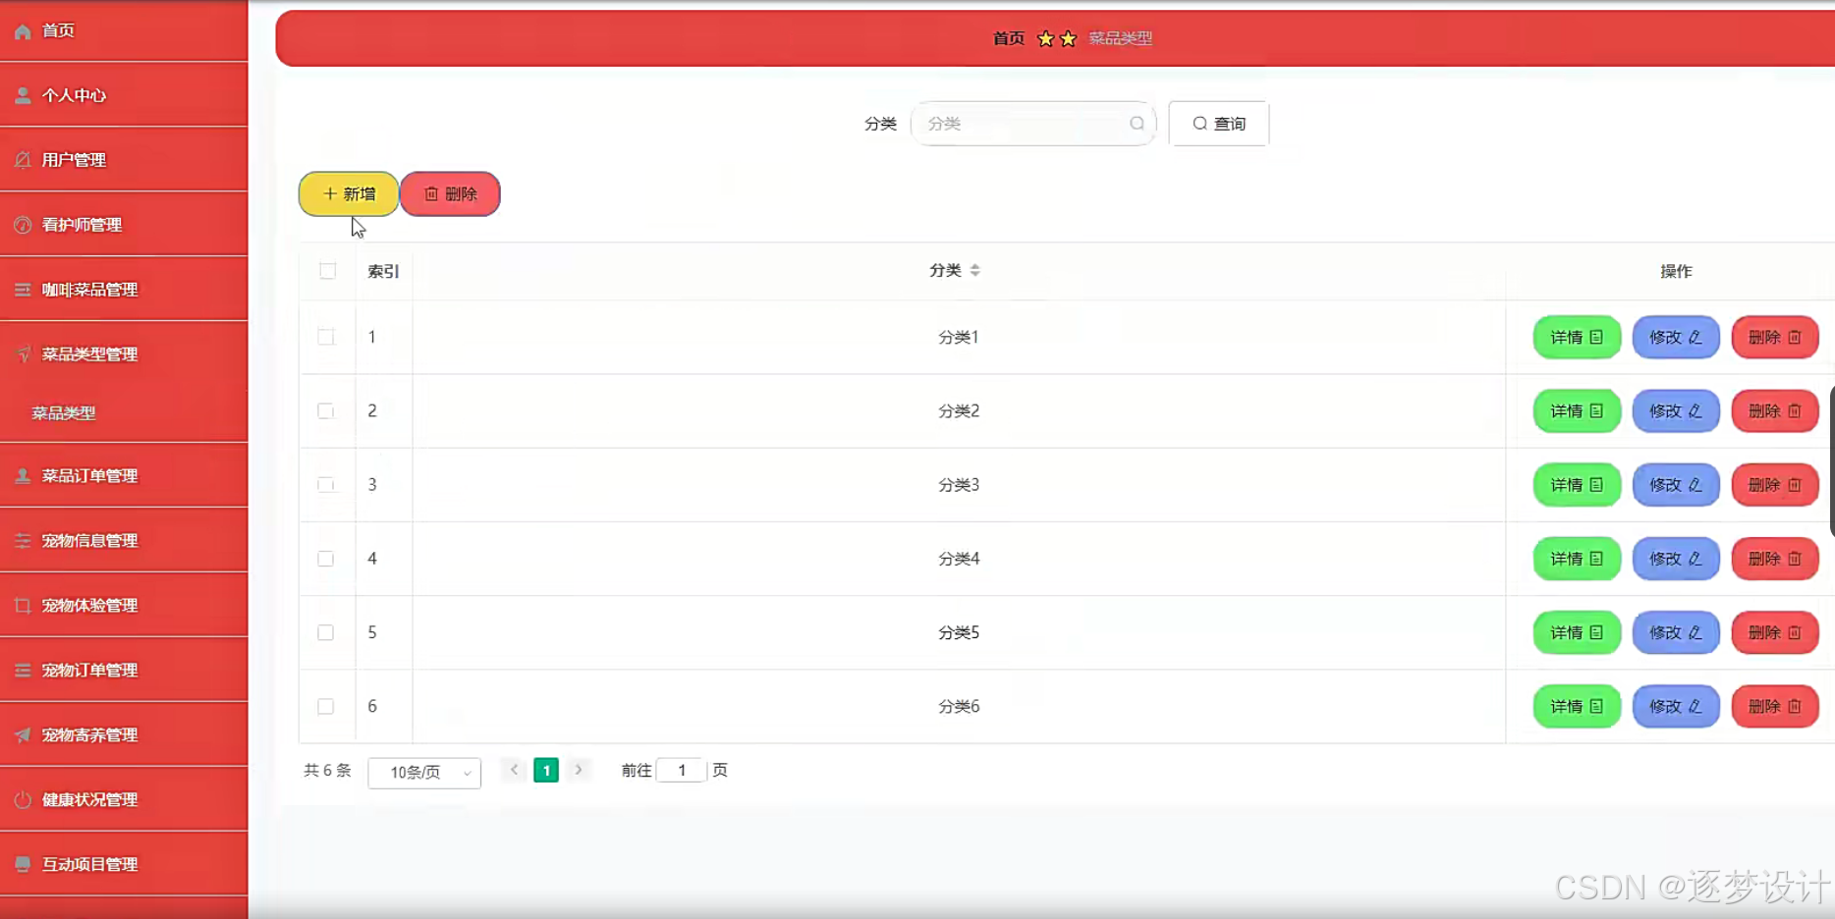Click the red 删除 batch button
1835x919 pixels.
click(x=450, y=193)
